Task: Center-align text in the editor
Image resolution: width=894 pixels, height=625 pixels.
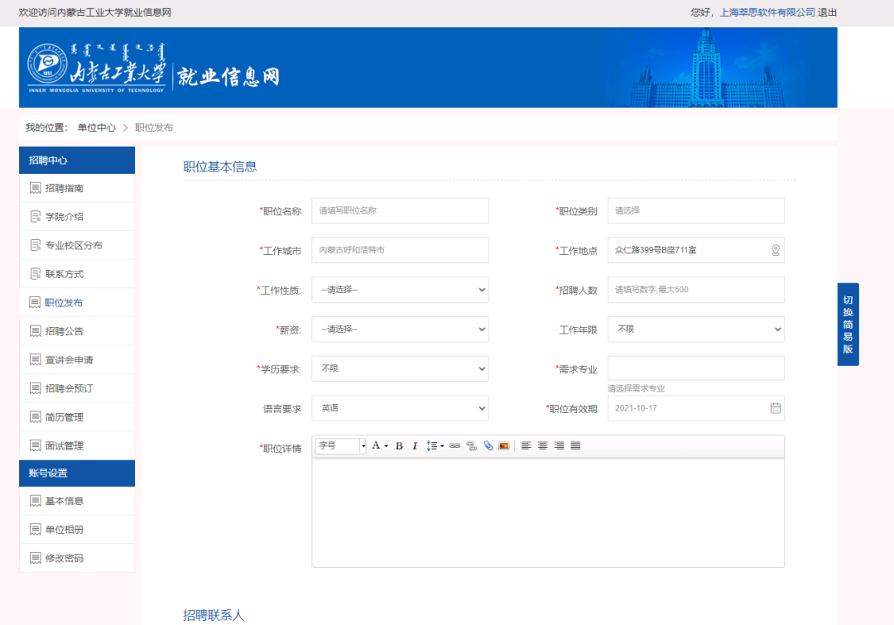Action: [543, 446]
